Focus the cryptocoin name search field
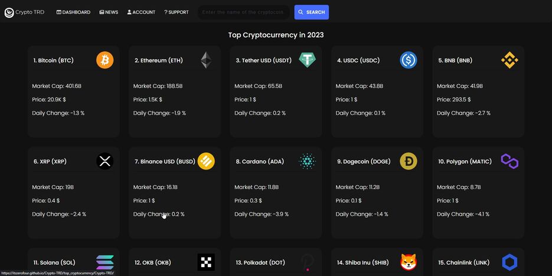The image size is (552, 276). coord(243,12)
